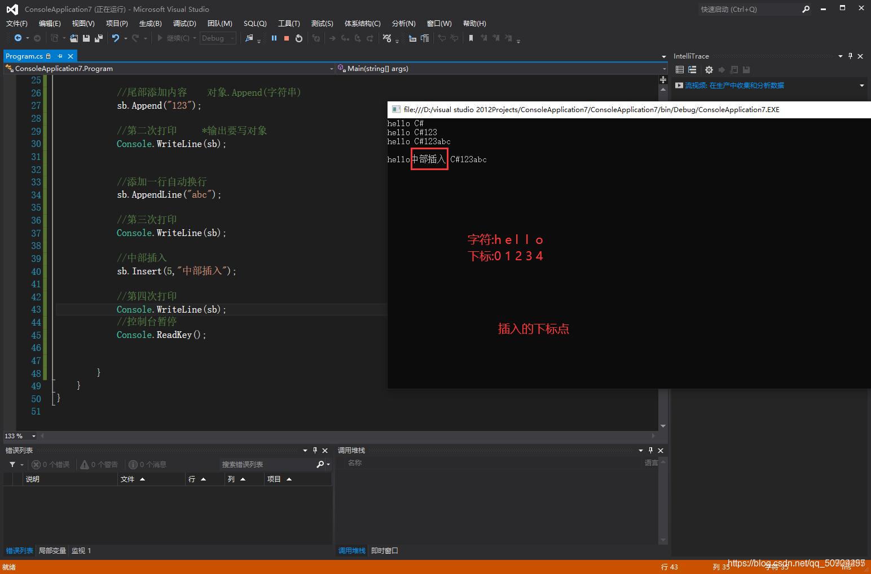Click the Quick Launch search magnifier
This screenshot has height=574, width=871.
click(806, 9)
